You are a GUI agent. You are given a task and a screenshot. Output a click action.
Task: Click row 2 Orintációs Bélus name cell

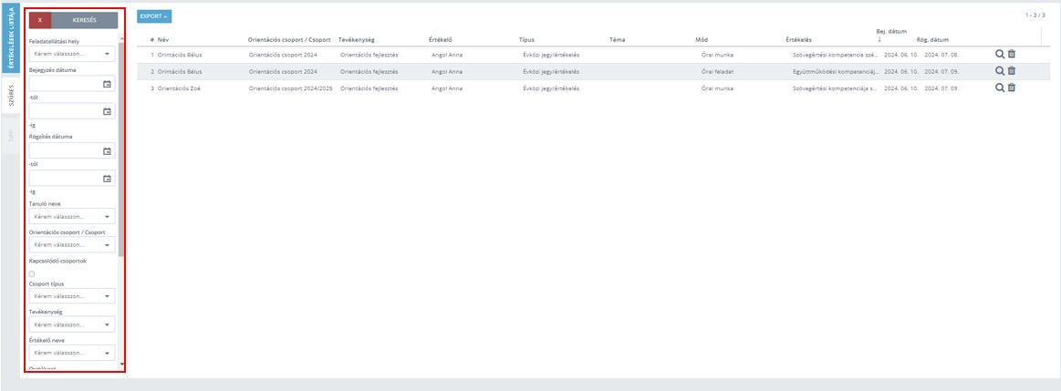pyautogui.click(x=180, y=71)
